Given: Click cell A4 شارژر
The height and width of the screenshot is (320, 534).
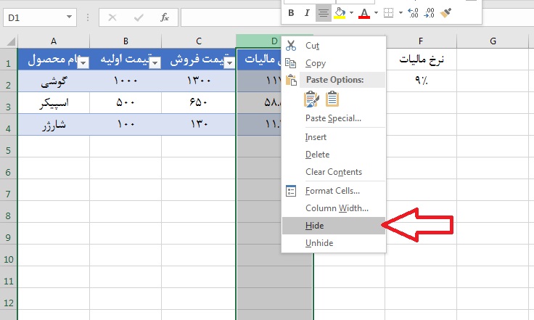Looking at the screenshot, I should click(54, 125).
